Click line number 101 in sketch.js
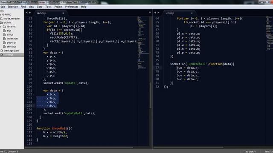273x153 pixels. pos(29,91)
